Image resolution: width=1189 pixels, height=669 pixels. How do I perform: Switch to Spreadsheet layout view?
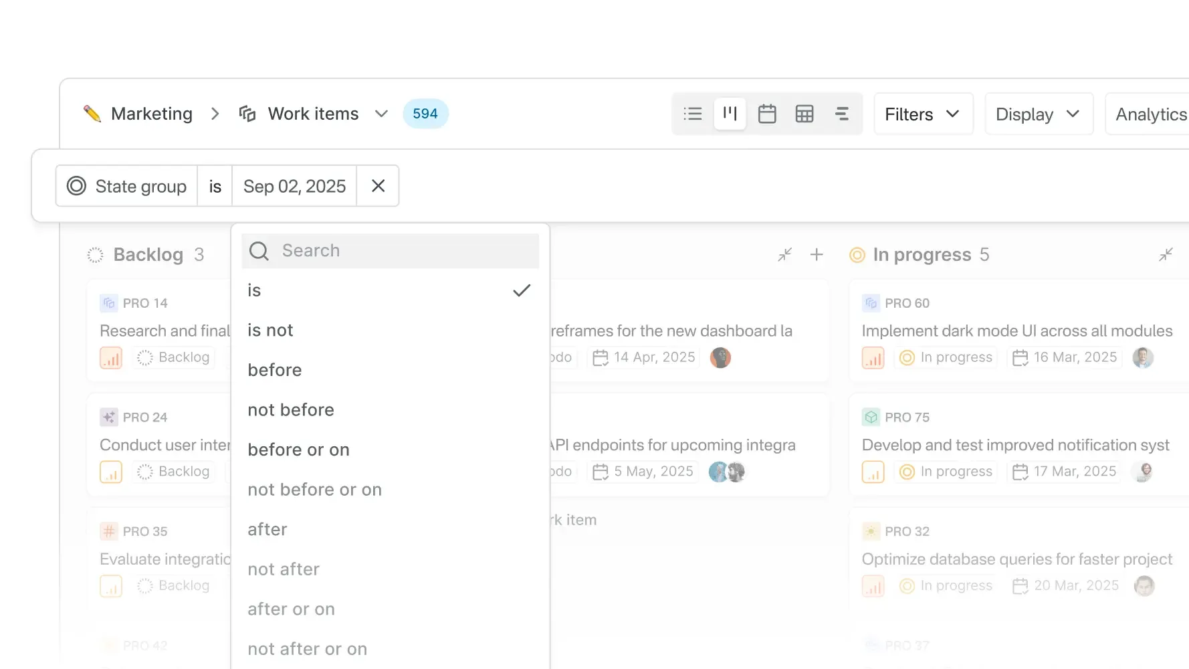coord(804,114)
